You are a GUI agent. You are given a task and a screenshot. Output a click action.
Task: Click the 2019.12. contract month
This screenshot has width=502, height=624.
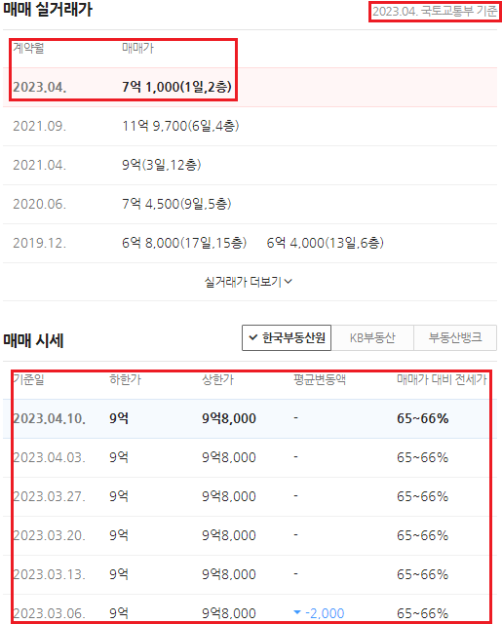[39, 243]
